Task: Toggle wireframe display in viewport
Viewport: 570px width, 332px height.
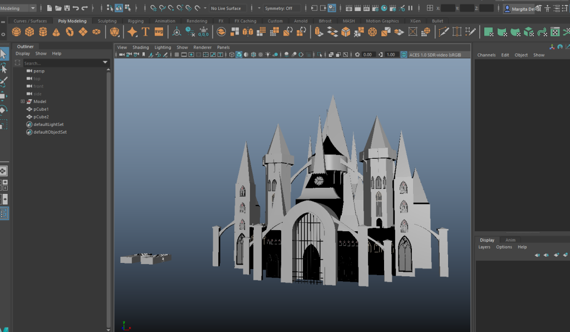Action: coord(232,55)
